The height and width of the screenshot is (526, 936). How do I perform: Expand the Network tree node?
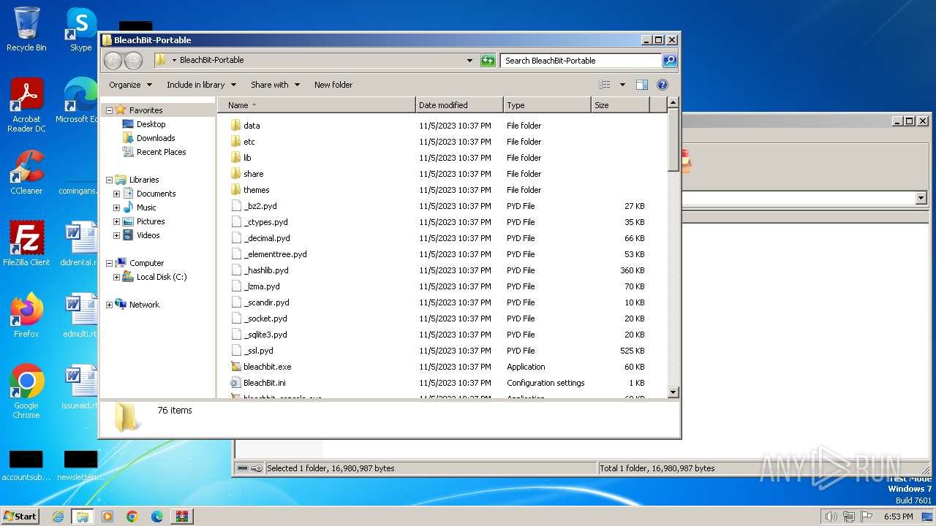(x=110, y=305)
